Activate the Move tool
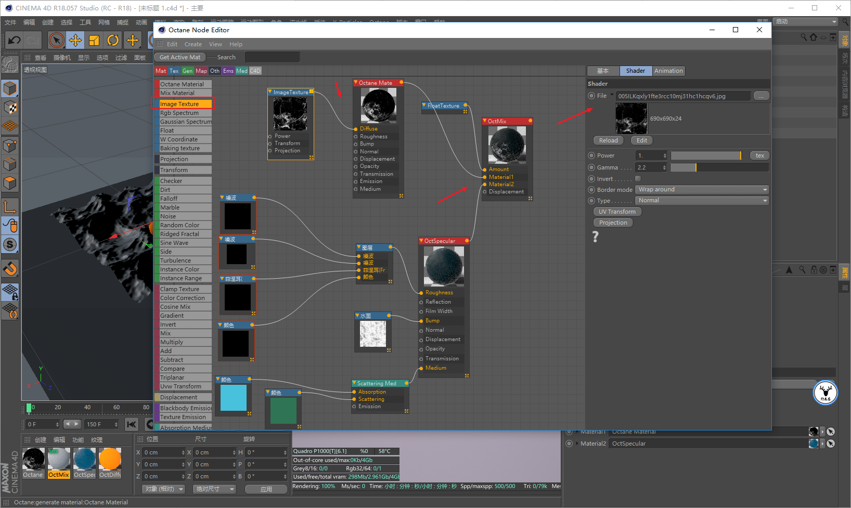This screenshot has height=508, width=851. pos(75,40)
